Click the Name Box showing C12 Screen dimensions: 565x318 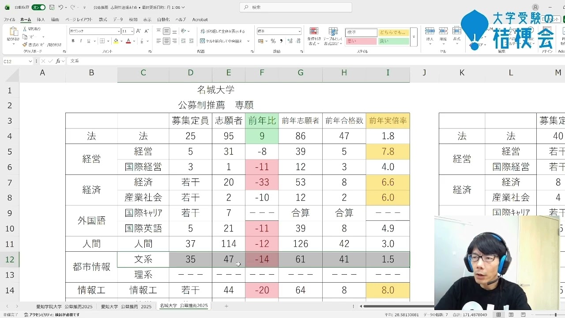click(18, 61)
